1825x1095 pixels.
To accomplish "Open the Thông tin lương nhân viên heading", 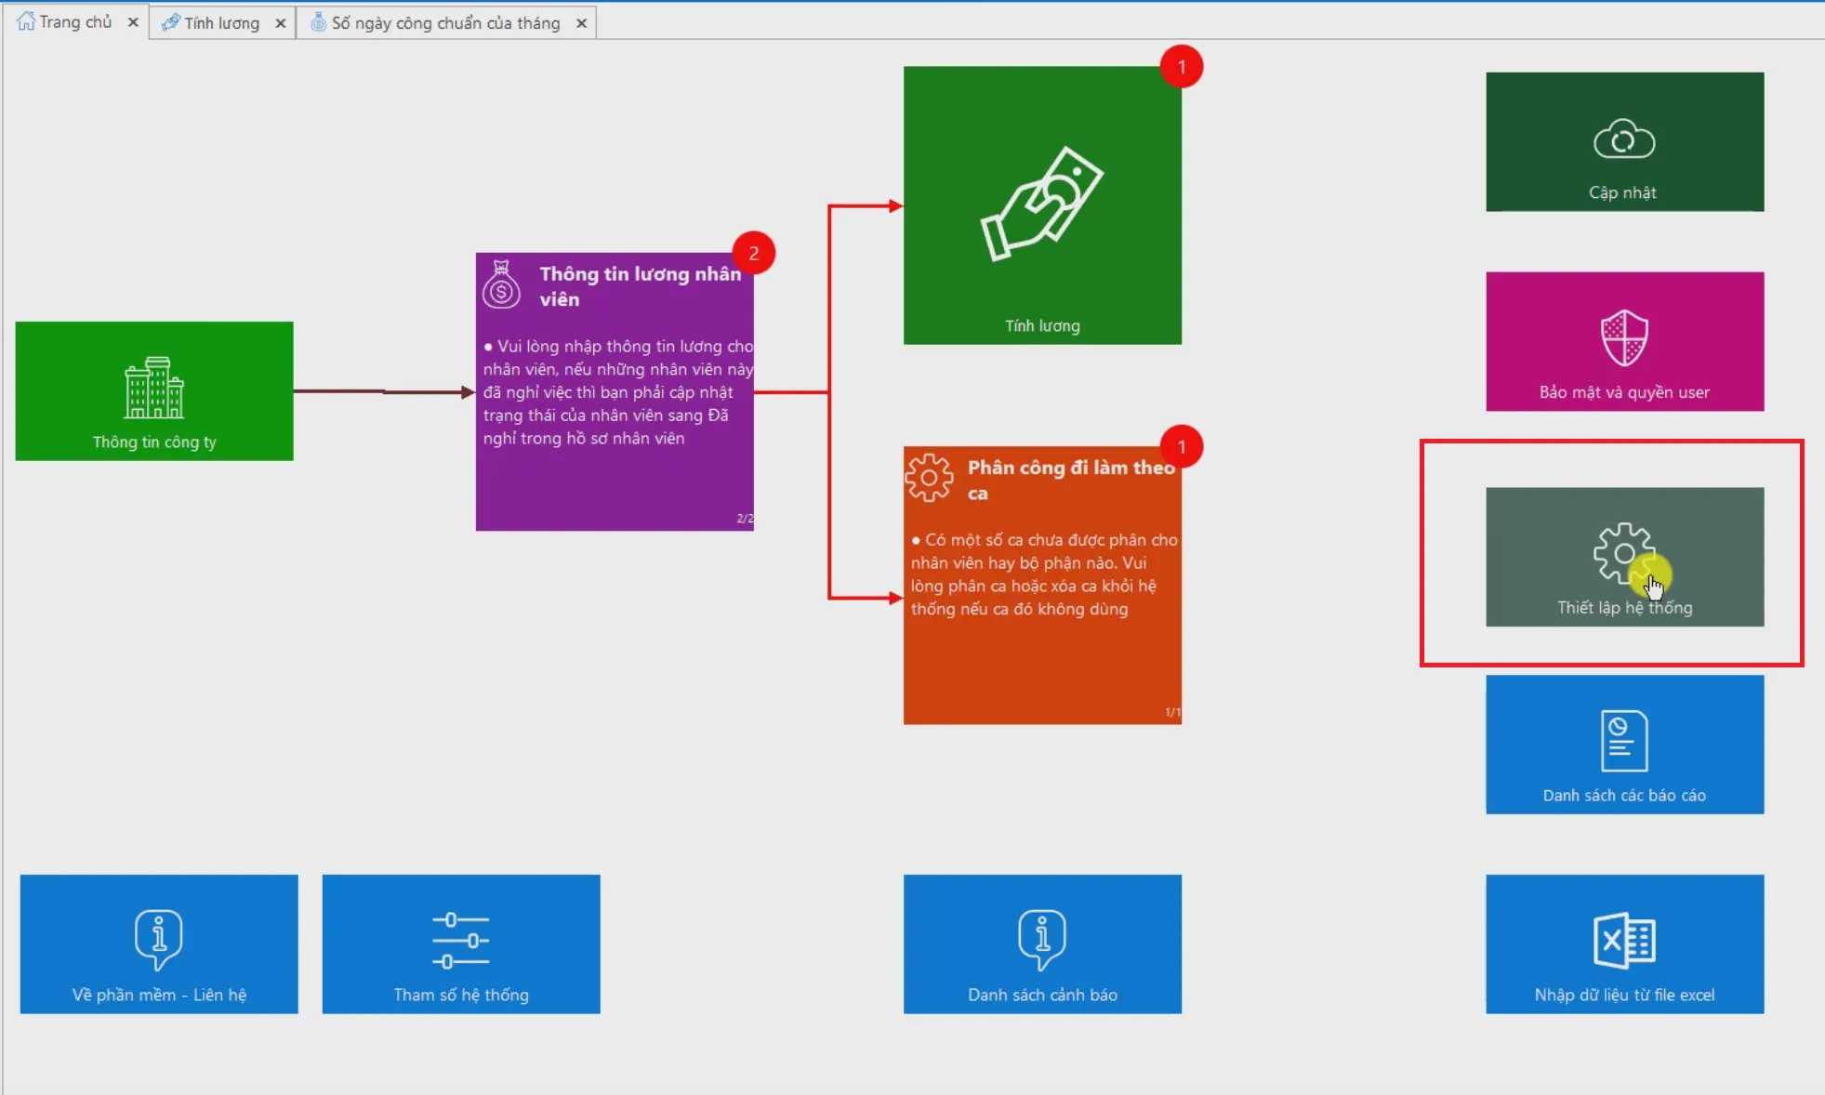I will (640, 286).
